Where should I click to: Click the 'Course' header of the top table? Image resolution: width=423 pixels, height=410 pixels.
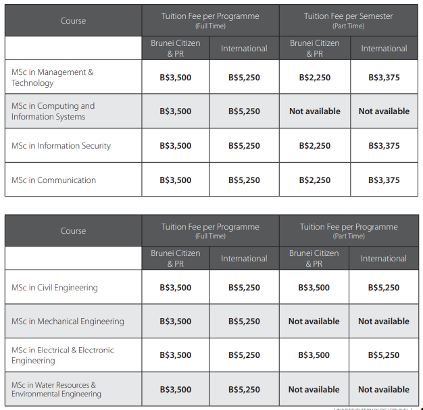pos(73,21)
